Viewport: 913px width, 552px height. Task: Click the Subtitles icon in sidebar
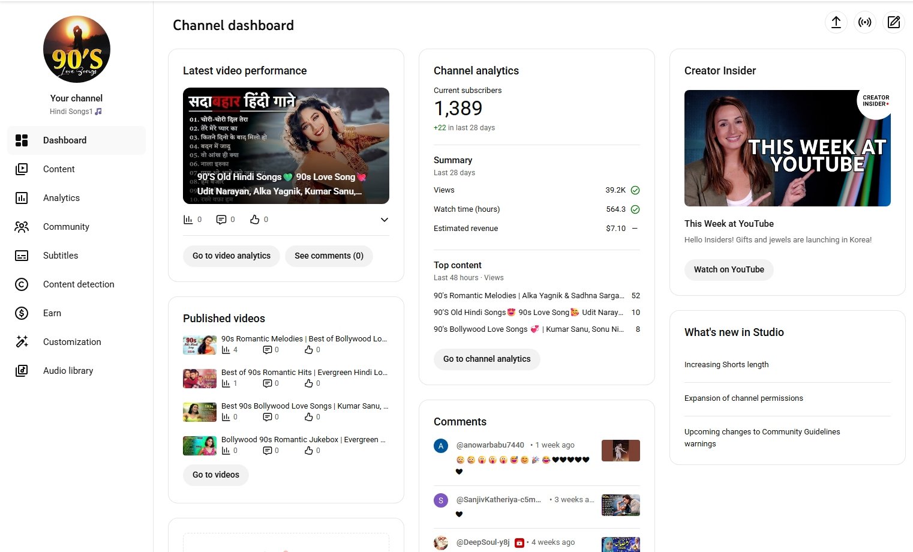22,256
